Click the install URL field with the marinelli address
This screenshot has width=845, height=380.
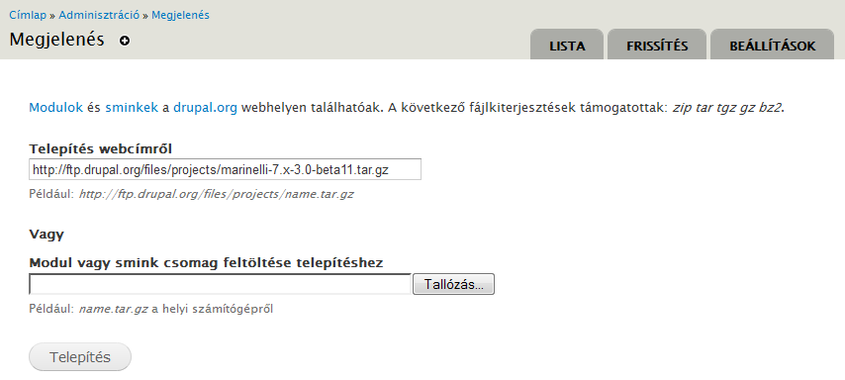click(225, 169)
